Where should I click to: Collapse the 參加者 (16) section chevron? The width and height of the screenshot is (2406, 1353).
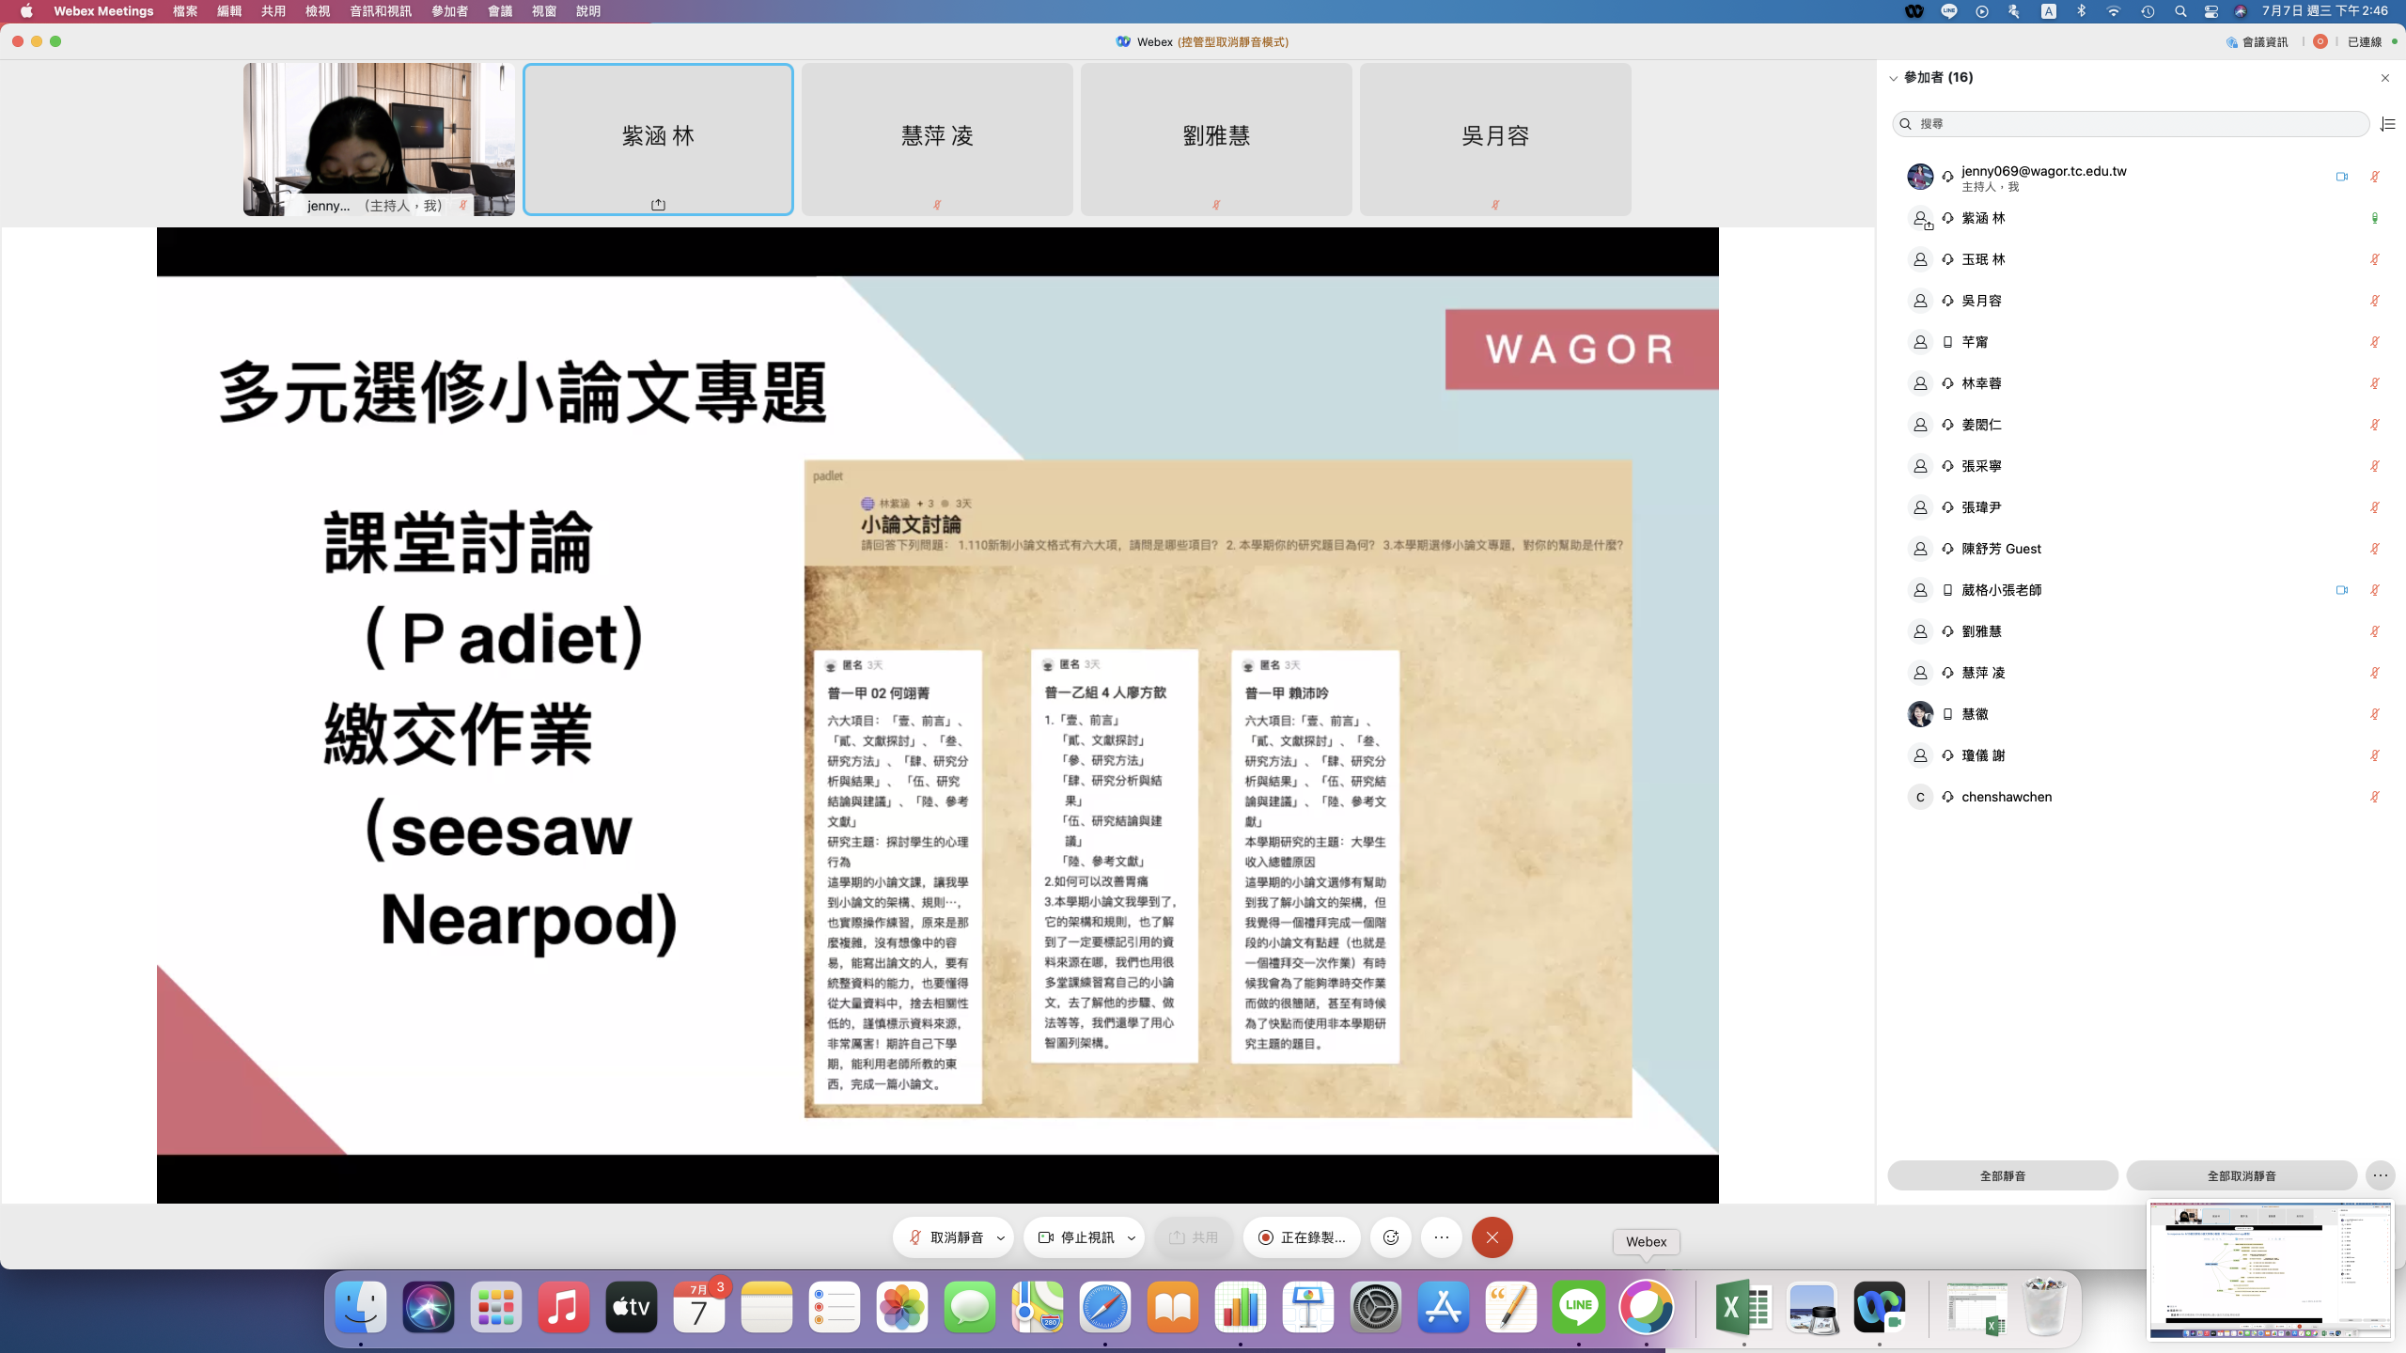[x=1893, y=78]
